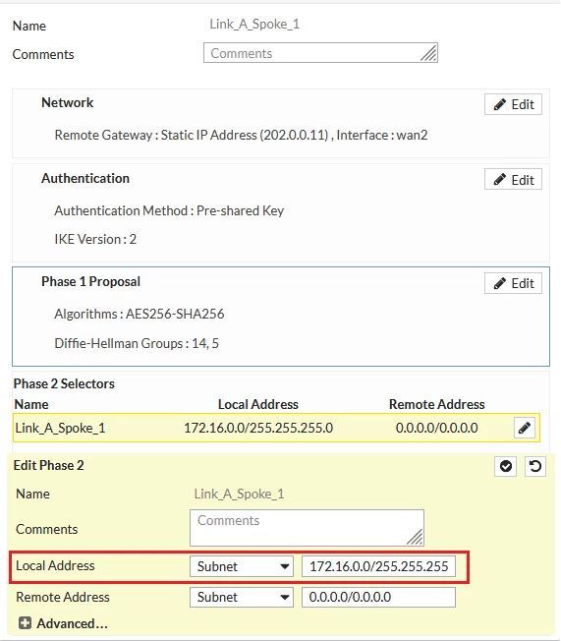Click the Remote Address 0.0.0.0/0.0.0.0 field
The width and height of the screenshot is (561, 641).
(x=378, y=598)
